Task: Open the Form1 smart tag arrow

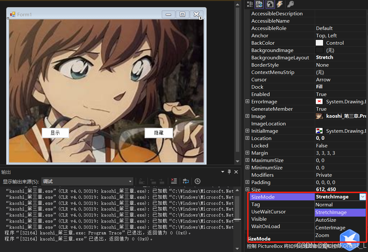Action: [x=201, y=18]
